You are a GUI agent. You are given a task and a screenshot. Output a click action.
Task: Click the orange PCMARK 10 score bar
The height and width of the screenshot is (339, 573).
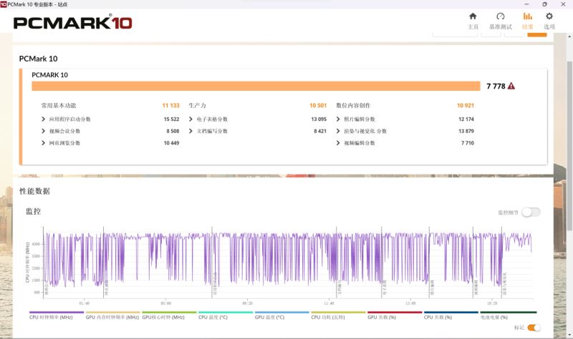pyautogui.click(x=256, y=86)
